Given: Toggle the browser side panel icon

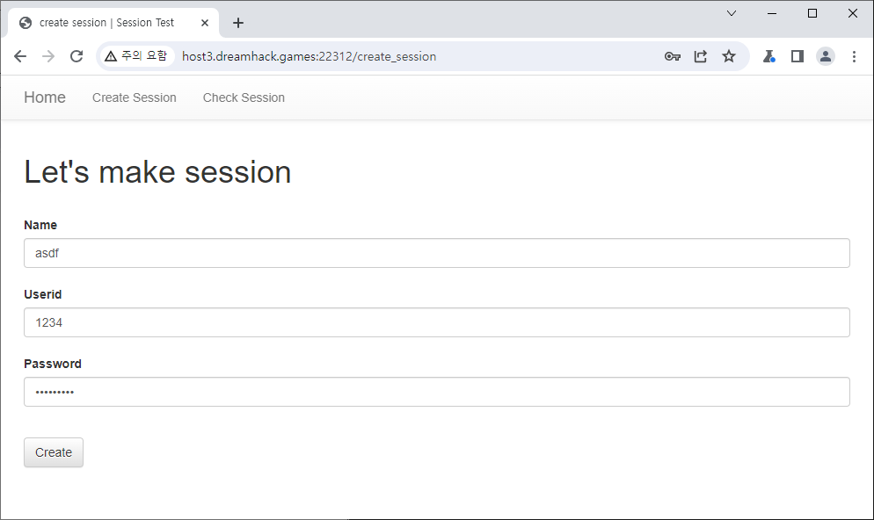Looking at the screenshot, I should 798,56.
